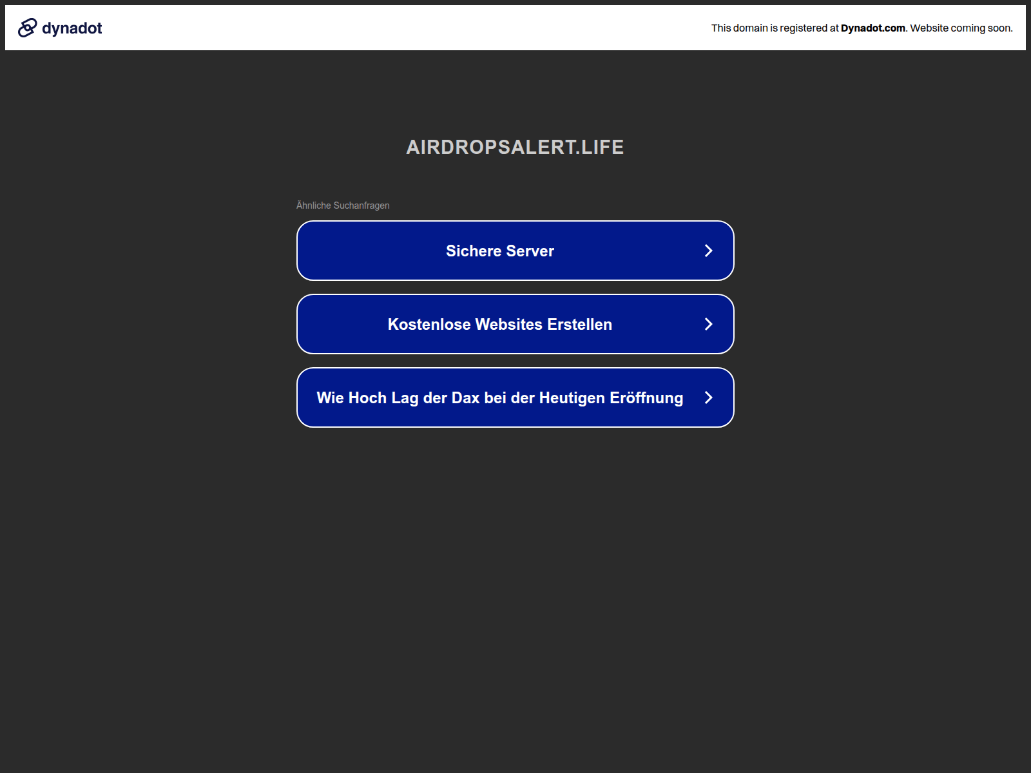Click the chevron arrow on Sichere Server
The image size is (1031, 773).
click(708, 251)
